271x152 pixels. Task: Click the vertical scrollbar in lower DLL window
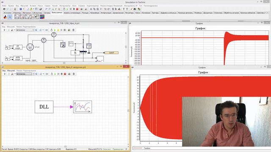coord(128,110)
